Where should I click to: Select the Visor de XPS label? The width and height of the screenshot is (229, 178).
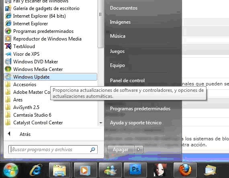[26, 54]
